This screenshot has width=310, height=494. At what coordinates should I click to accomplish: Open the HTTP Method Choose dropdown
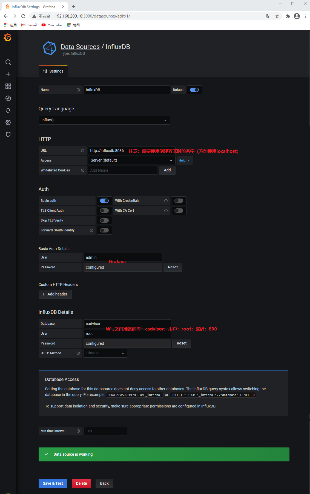(105, 353)
